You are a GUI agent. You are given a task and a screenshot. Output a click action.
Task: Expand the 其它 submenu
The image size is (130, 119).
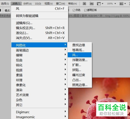tap(40, 105)
